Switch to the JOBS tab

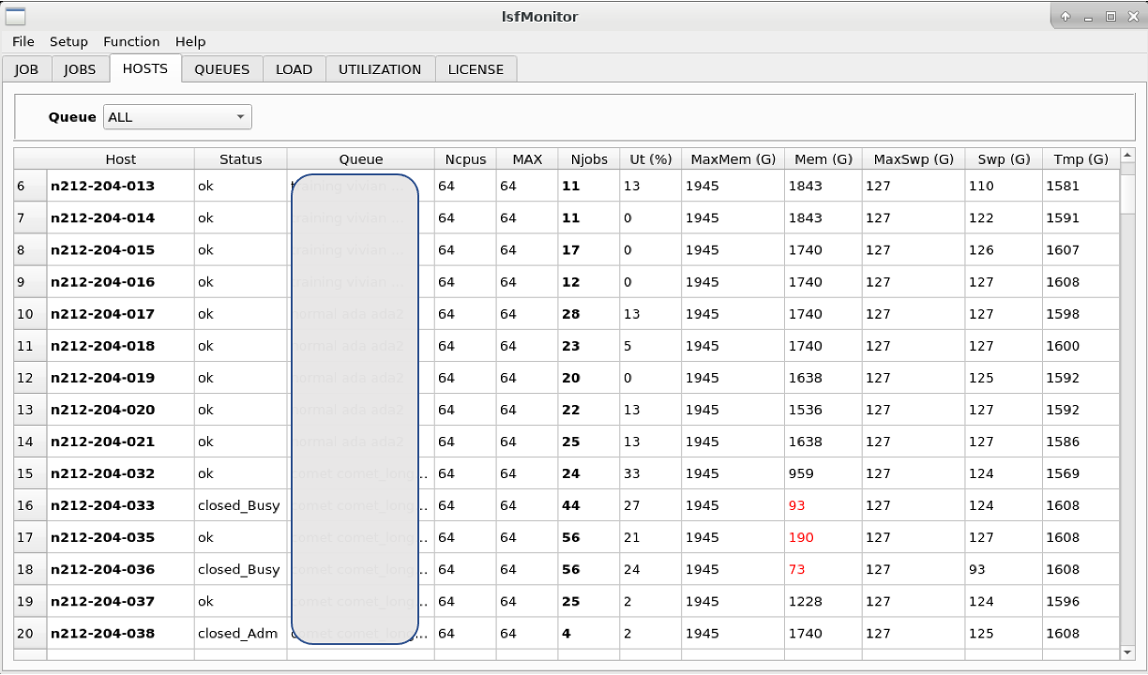(x=80, y=68)
